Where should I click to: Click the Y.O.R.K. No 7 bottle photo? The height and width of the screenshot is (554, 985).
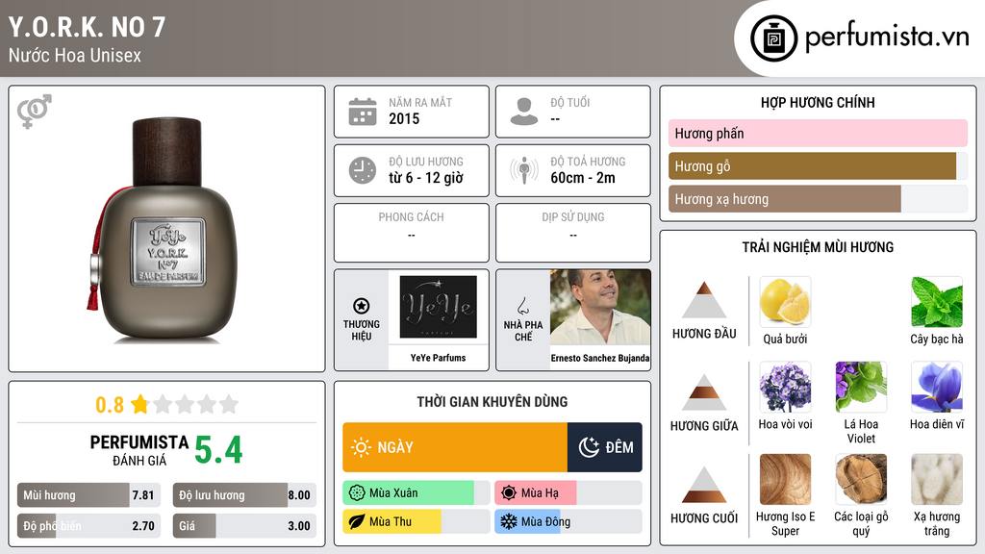pos(166,230)
